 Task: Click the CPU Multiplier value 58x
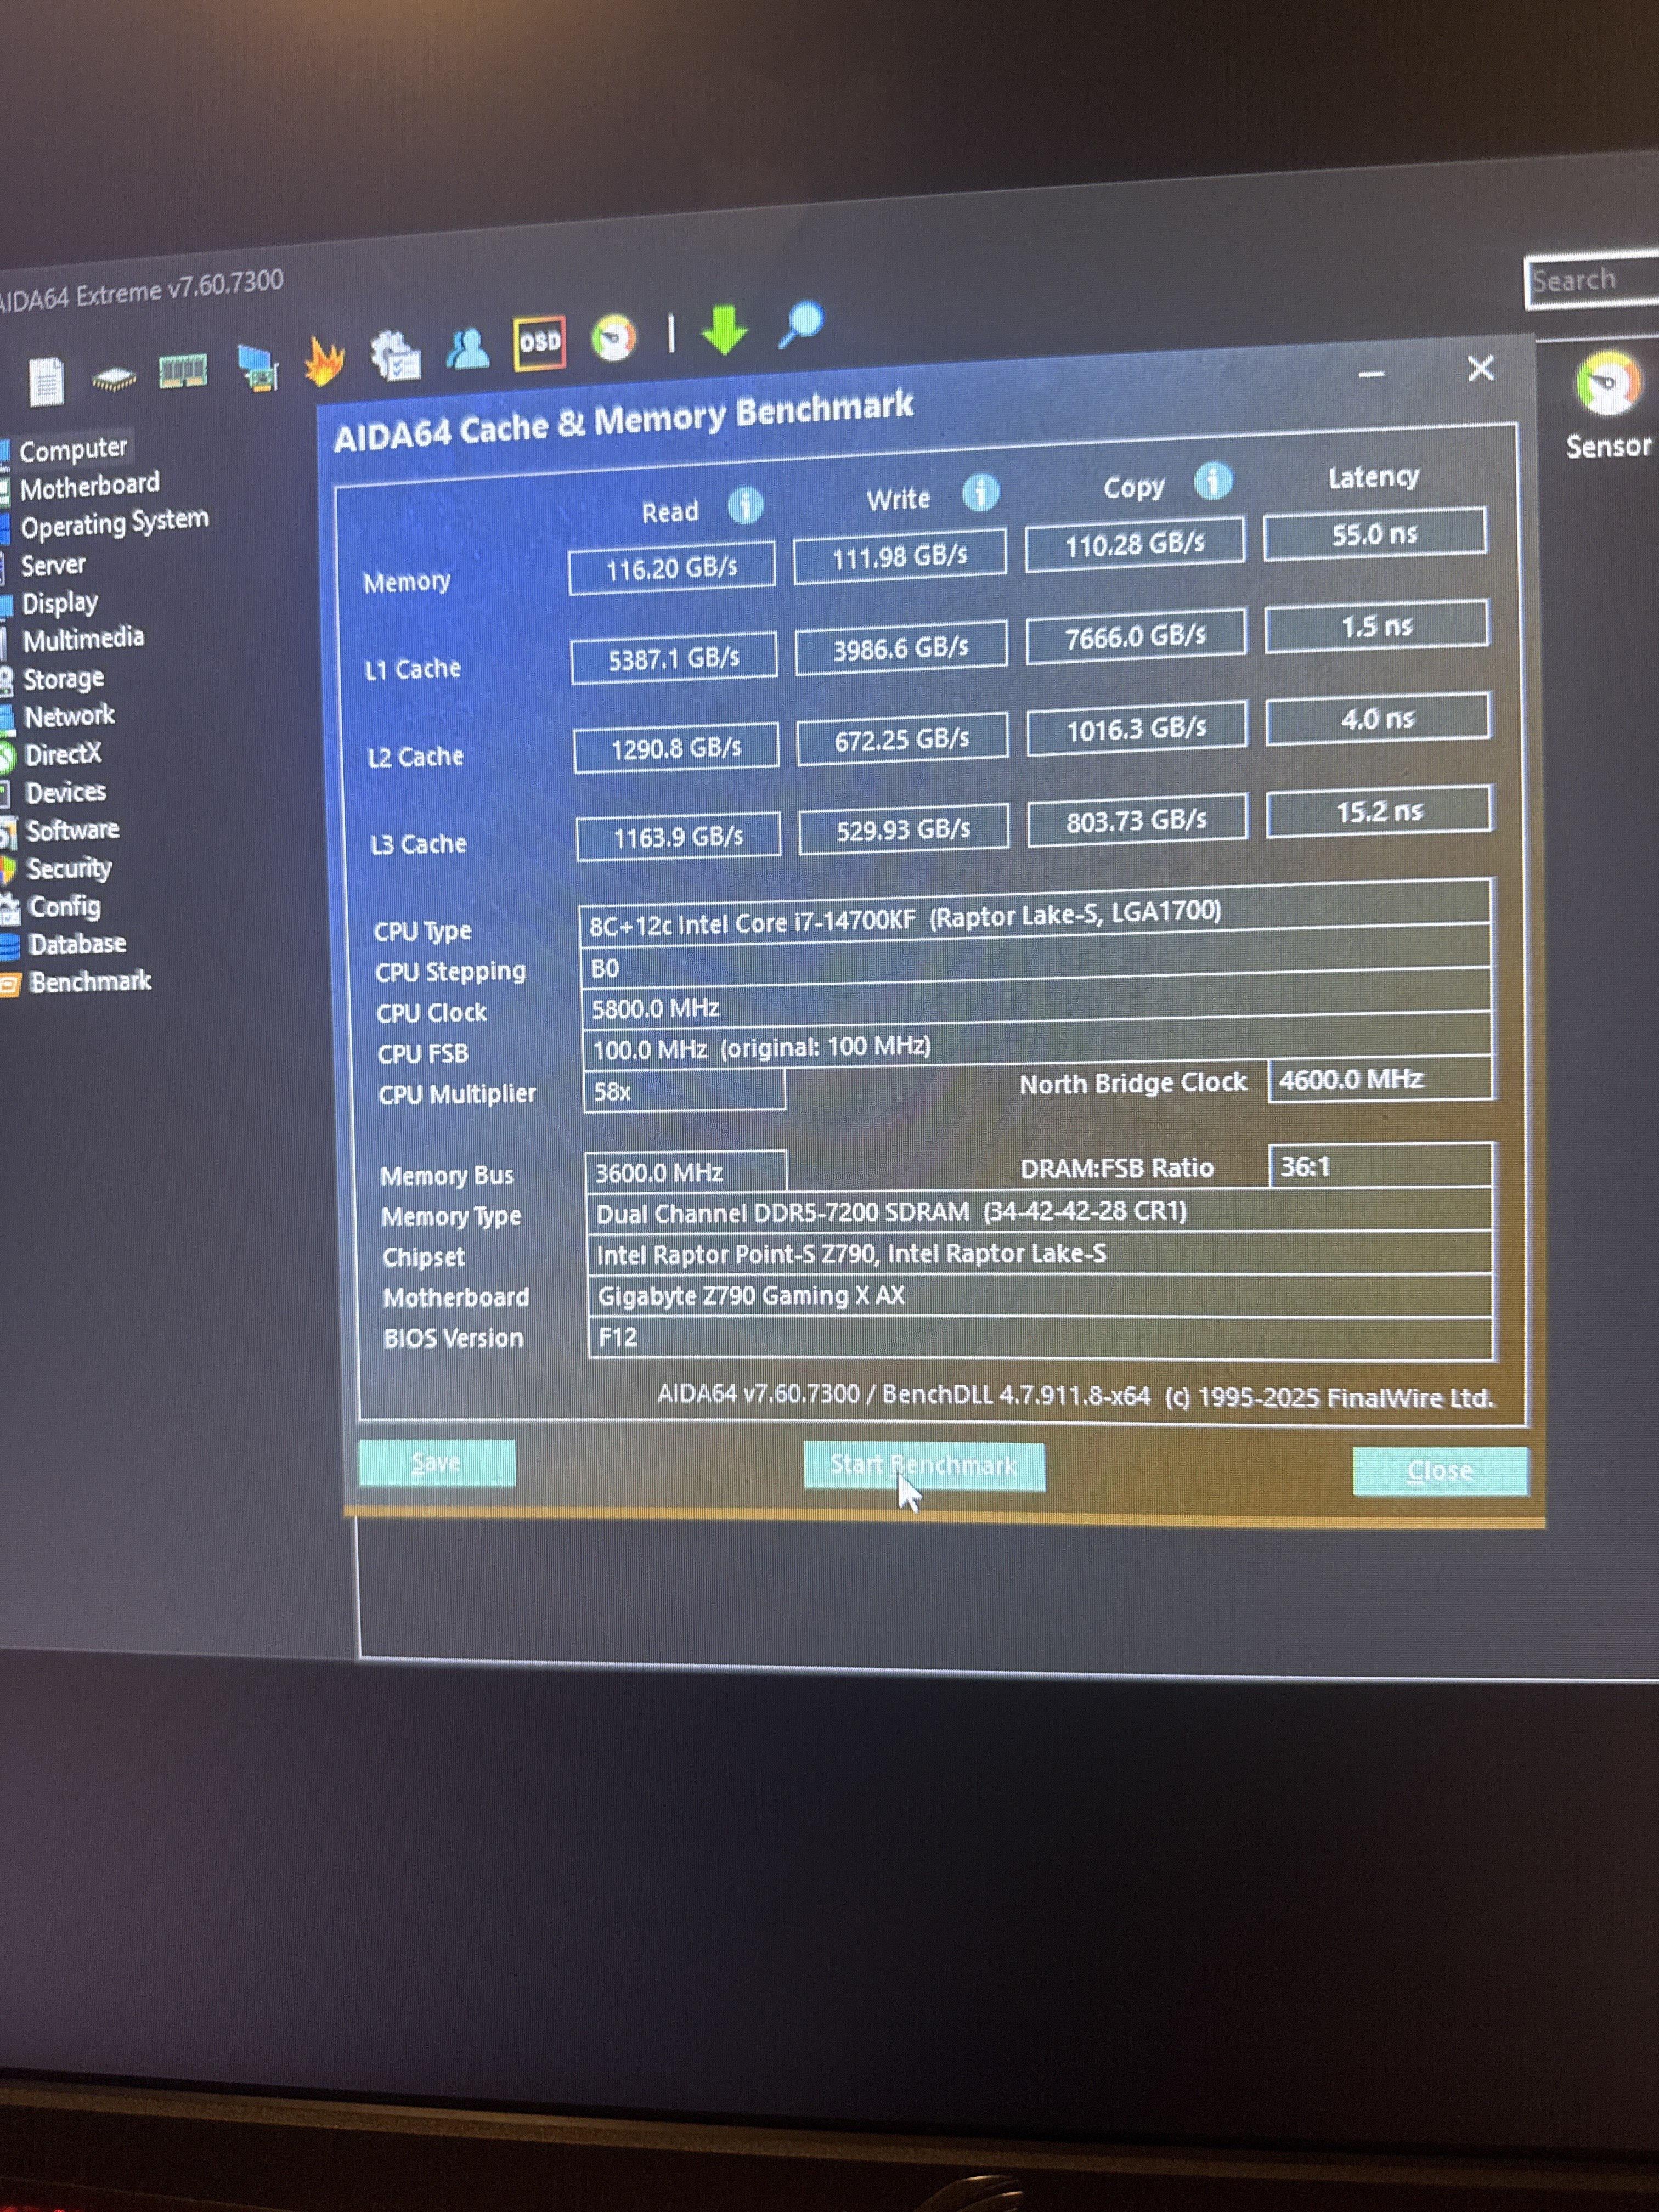684,1090
